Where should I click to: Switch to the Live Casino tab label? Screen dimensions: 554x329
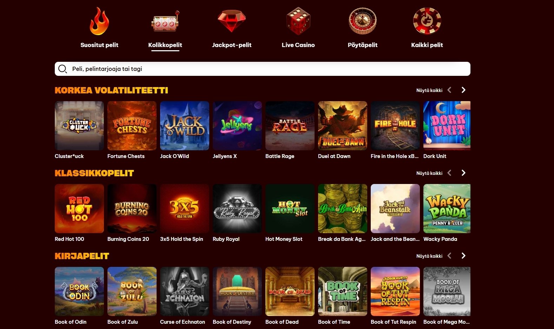298,45
